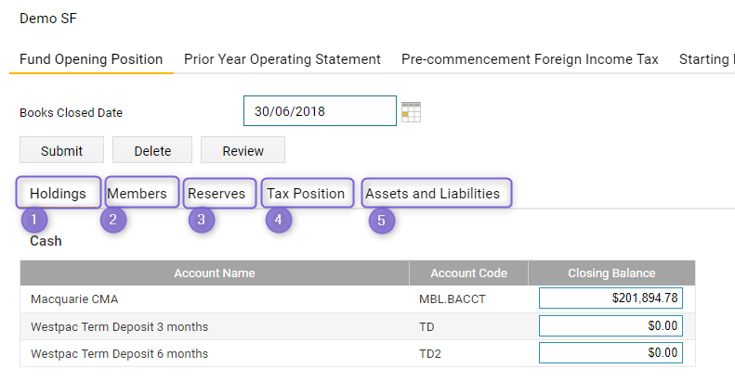Click the Delete button

click(x=152, y=150)
